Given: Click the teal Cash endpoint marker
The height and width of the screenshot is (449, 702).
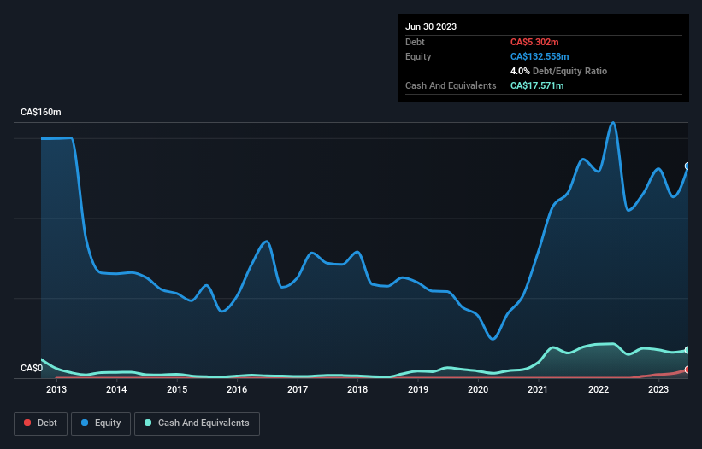Looking at the screenshot, I should pyautogui.click(x=687, y=350).
